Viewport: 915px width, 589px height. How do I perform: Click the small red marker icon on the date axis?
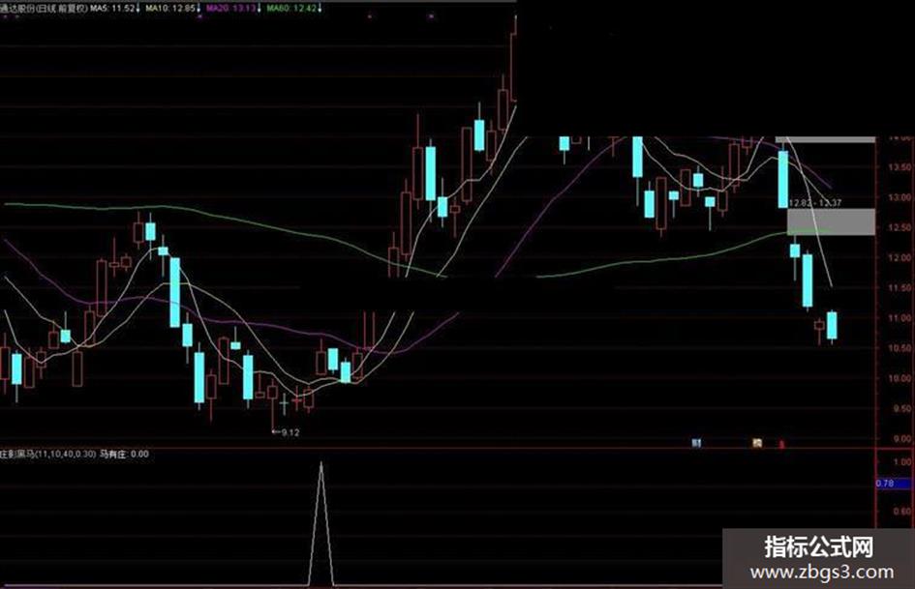pyautogui.click(x=782, y=444)
